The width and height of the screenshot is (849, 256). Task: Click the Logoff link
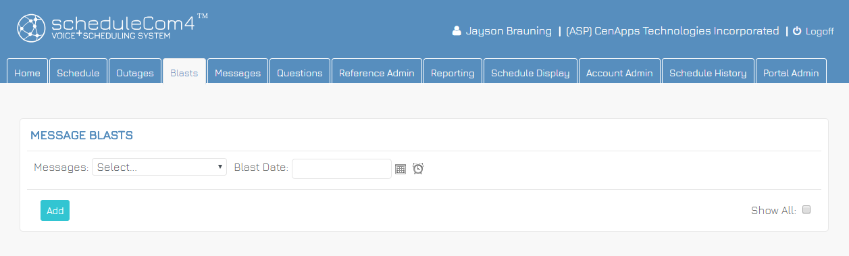pos(819,31)
